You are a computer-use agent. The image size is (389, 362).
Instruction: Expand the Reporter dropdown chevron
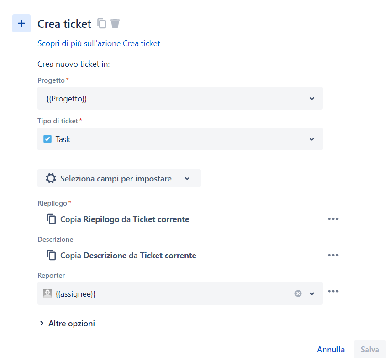[312, 293]
